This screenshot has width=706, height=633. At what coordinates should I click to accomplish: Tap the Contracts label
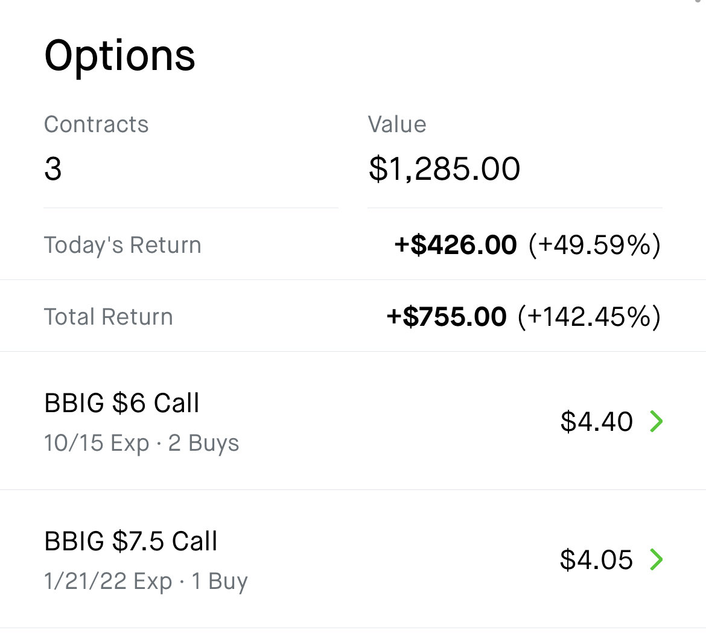point(97,124)
